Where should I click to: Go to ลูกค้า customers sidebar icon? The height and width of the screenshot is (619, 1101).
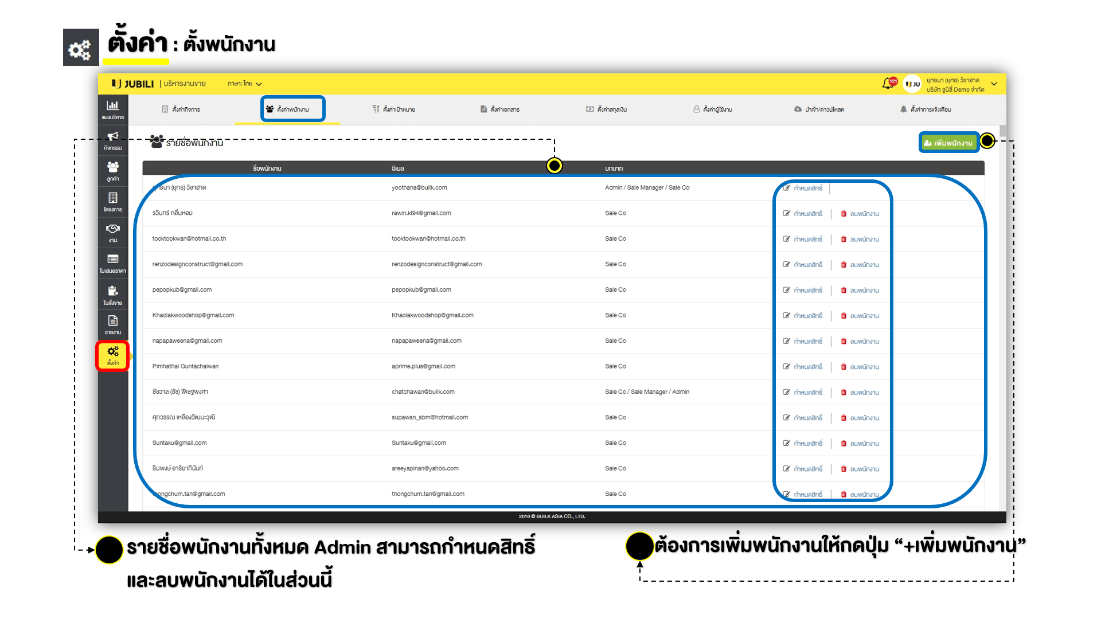pos(113,171)
